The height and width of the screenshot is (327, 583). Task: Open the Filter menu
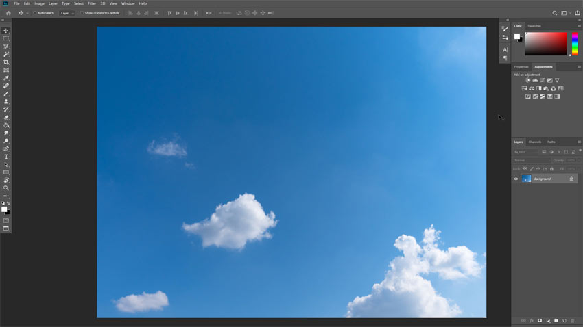click(92, 3)
